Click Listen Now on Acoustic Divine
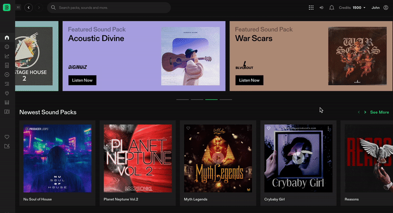The height and width of the screenshot is (213, 393). 82,80
